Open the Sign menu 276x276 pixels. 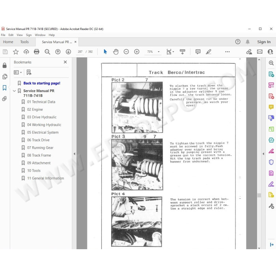coord(29,35)
